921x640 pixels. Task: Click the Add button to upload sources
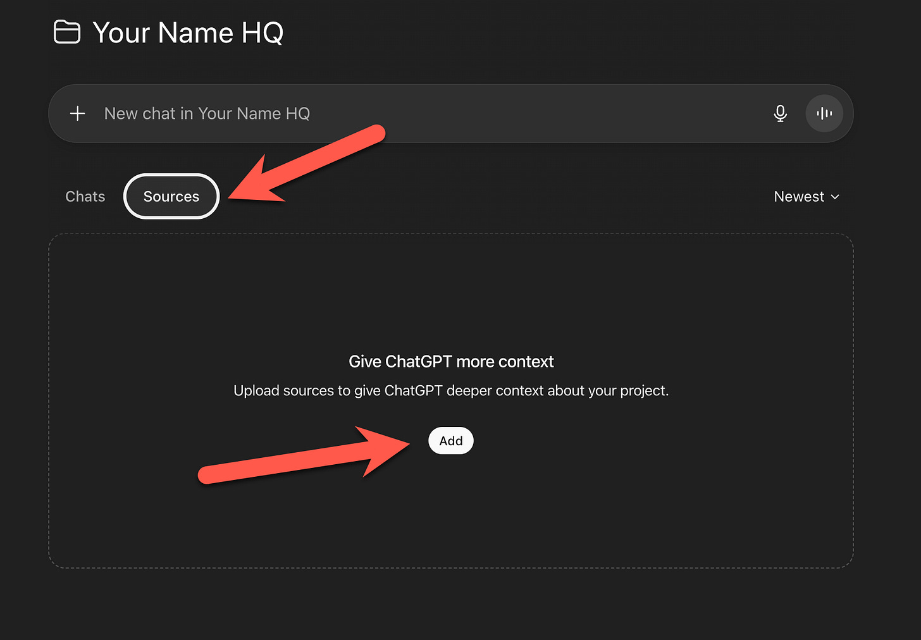point(451,441)
